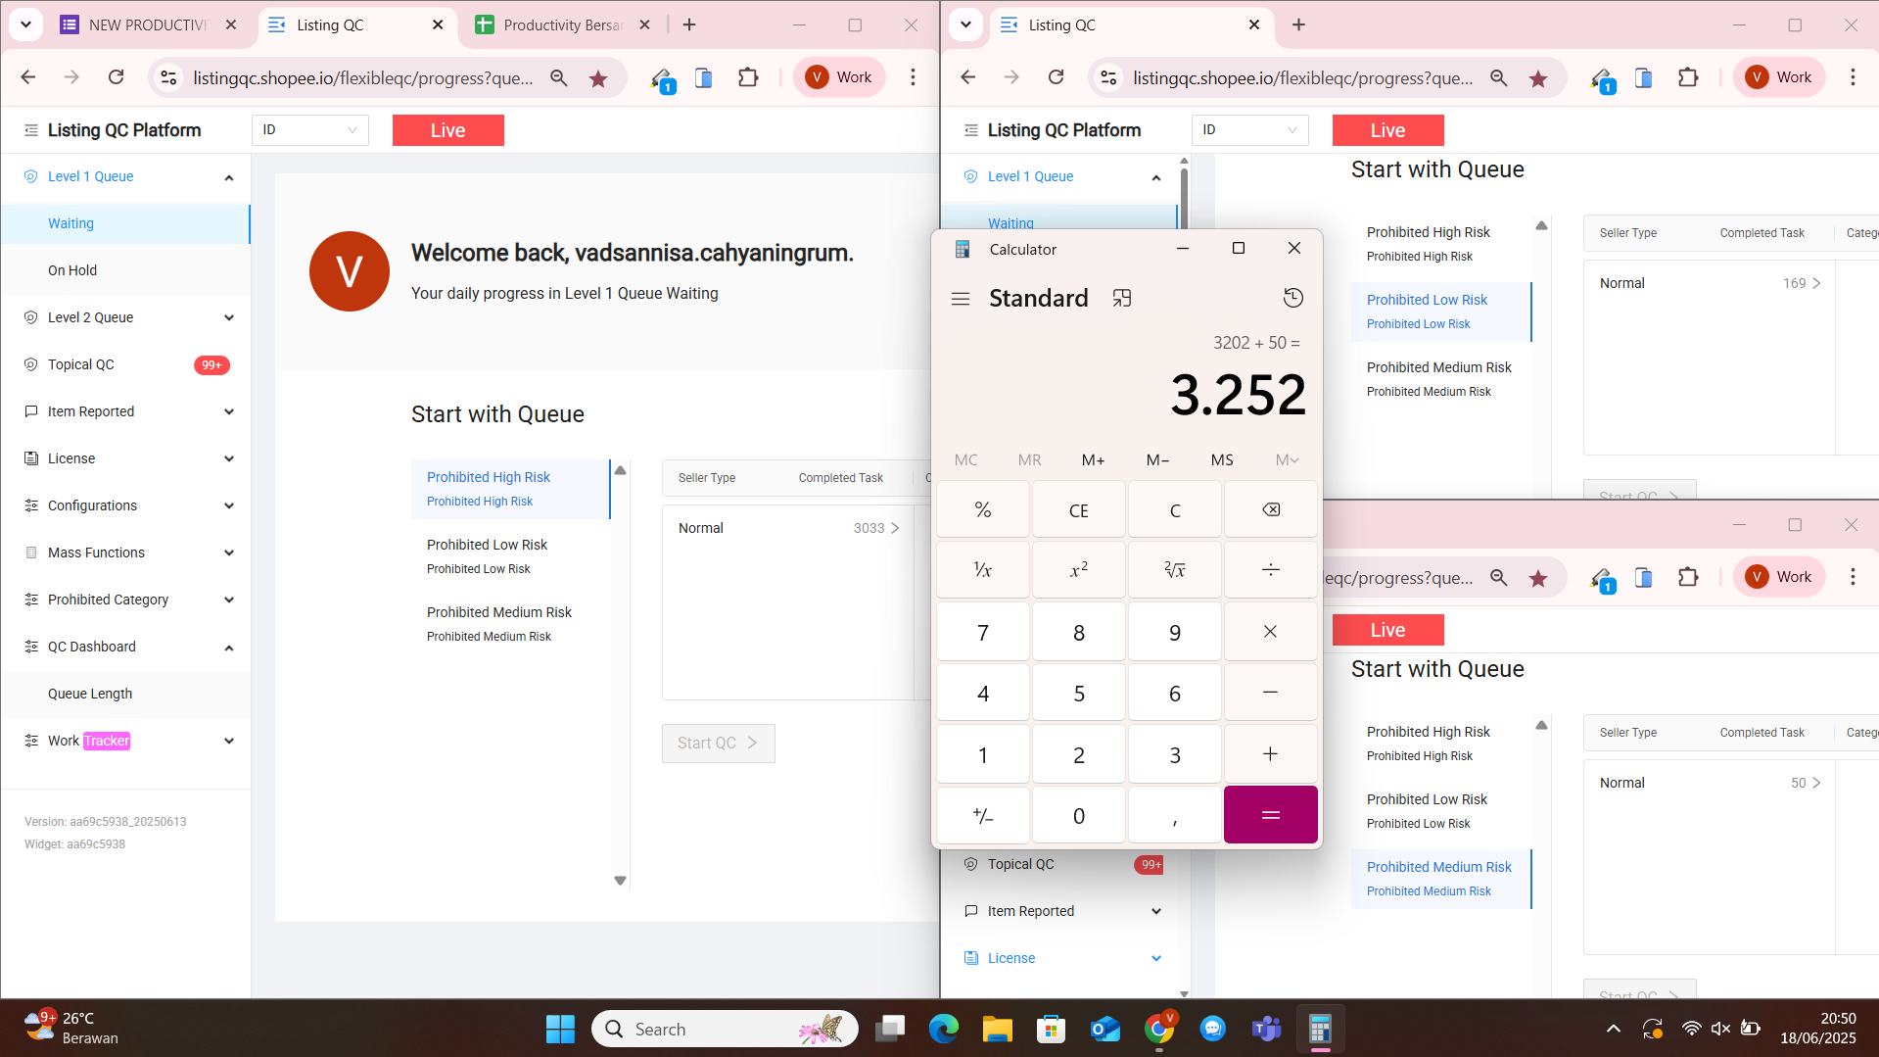Screen dimensions: 1879x1057
Task: Switch to NEW PRODUCTIVITY browser tab
Action: coord(149,25)
